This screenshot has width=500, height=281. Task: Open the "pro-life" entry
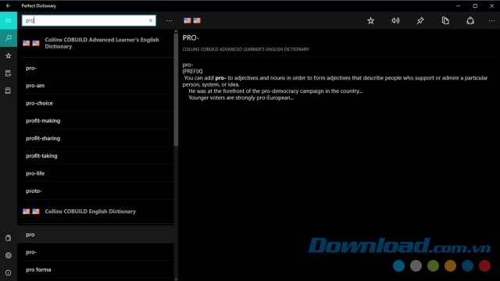[x=97, y=173]
